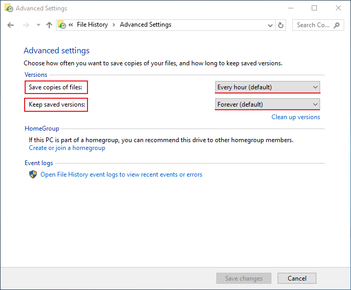The width and height of the screenshot is (351, 290).
Task: Expand the address bar history dropdown
Action: pyautogui.click(x=270, y=26)
